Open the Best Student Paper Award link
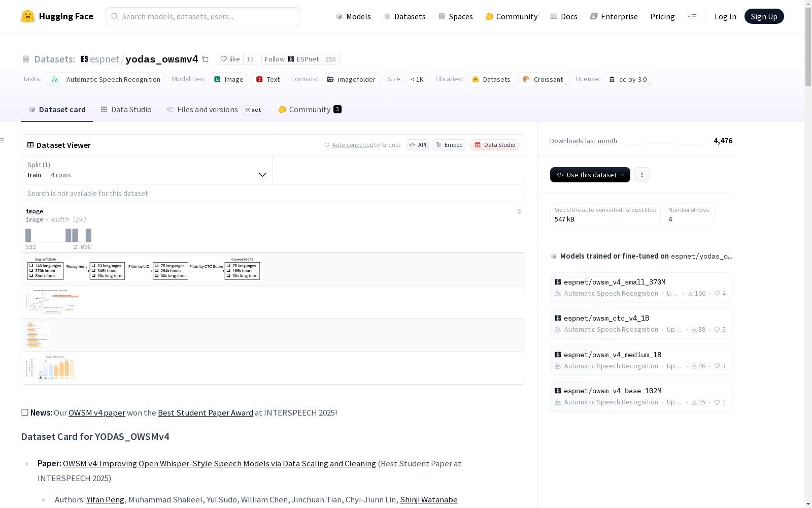 pyautogui.click(x=206, y=412)
